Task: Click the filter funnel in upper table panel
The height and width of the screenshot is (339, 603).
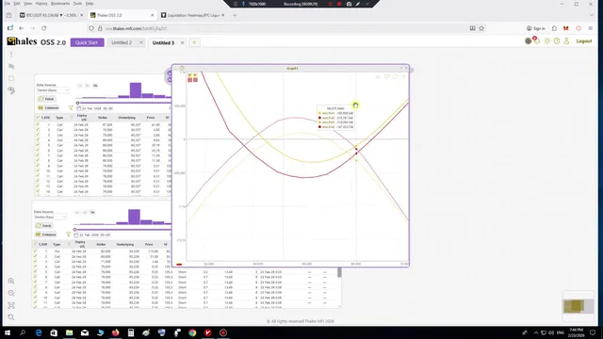Action: click(x=72, y=108)
